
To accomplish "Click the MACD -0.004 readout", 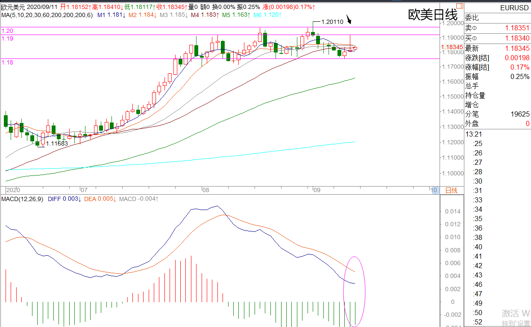I will tap(139, 199).
